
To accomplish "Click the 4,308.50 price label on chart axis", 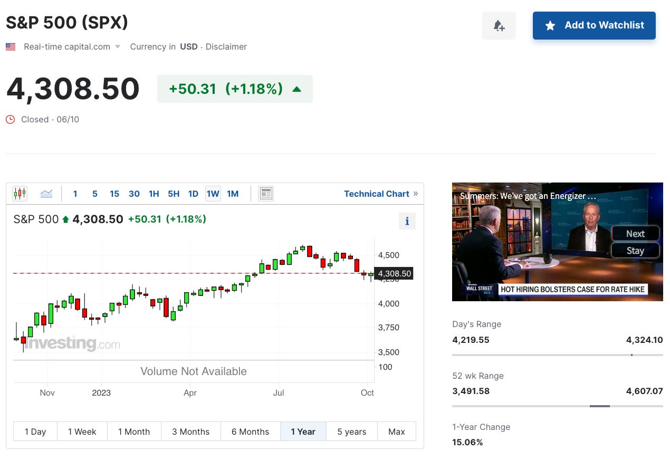I will 393,273.
